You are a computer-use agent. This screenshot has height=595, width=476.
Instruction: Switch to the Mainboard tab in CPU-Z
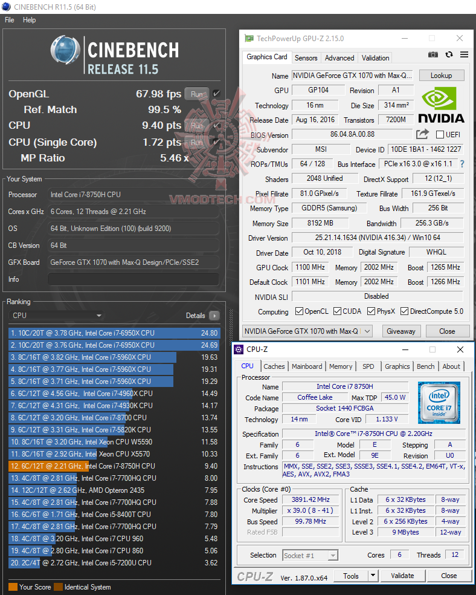click(307, 366)
